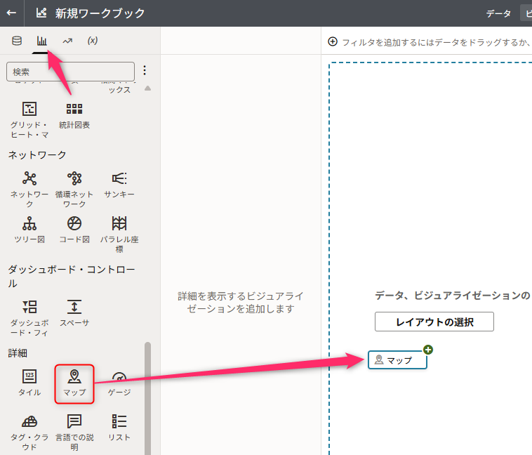Select the ダッシュボード・フィ filter control
This screenshot has height=455, width=532.
click(x=29, y=318)
